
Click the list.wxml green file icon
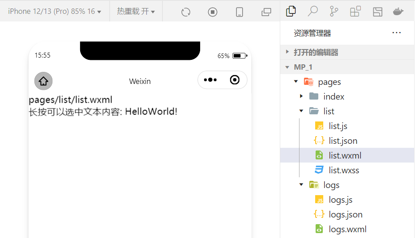(x=319, y=155)
